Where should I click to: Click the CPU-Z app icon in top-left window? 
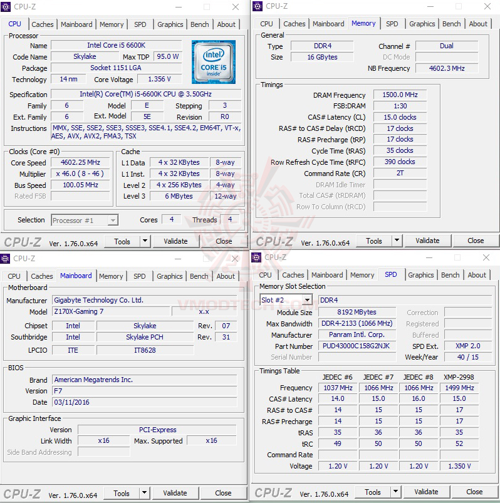(x=6, y=6)
